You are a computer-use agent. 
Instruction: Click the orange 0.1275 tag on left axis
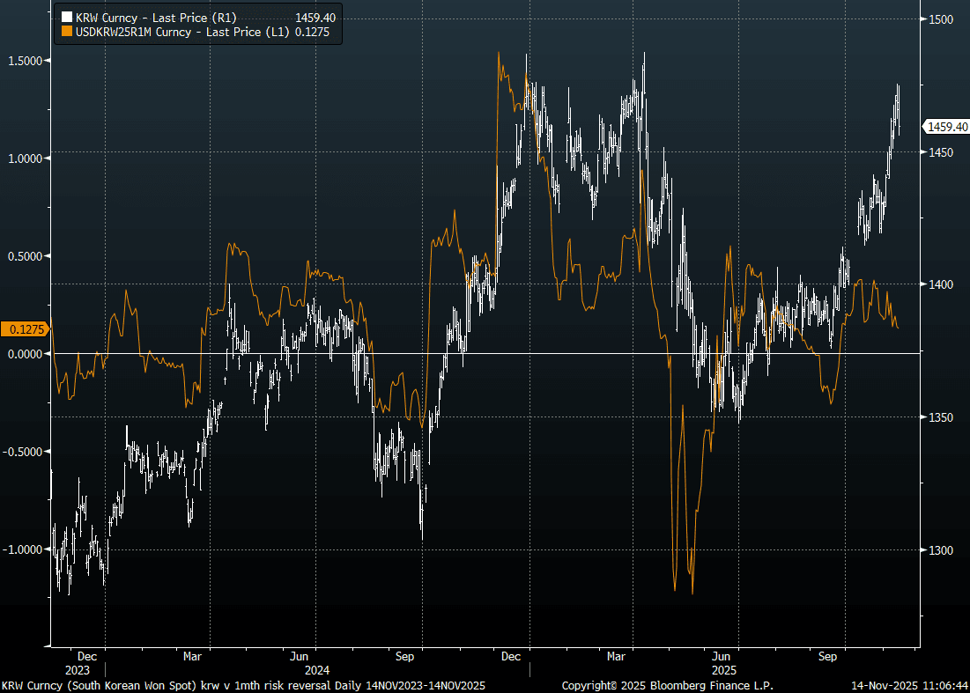[26, 329]
